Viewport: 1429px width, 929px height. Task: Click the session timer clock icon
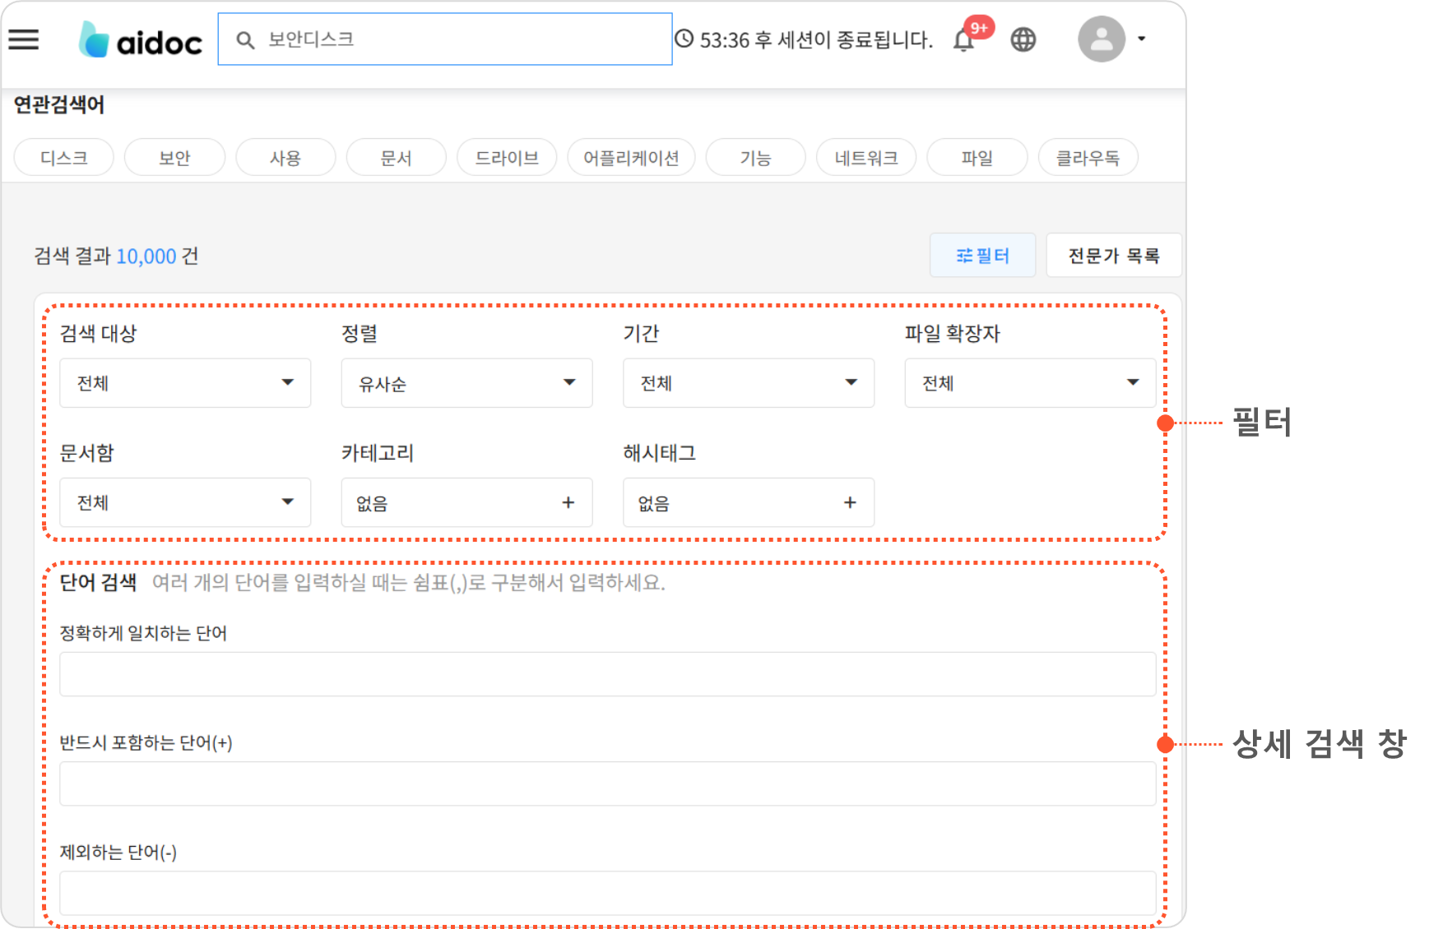(684, 39)
